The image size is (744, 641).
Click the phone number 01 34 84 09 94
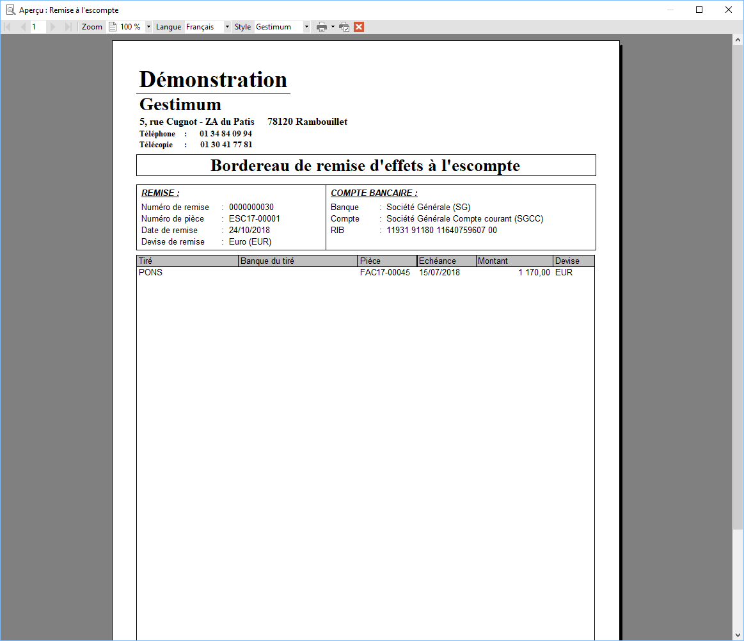point(226,134)
